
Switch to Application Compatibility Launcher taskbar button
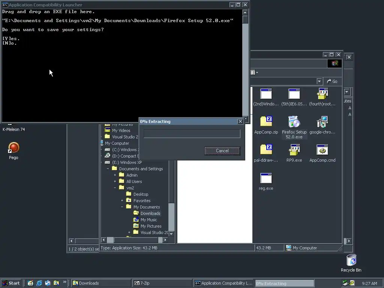coord(223,283)
